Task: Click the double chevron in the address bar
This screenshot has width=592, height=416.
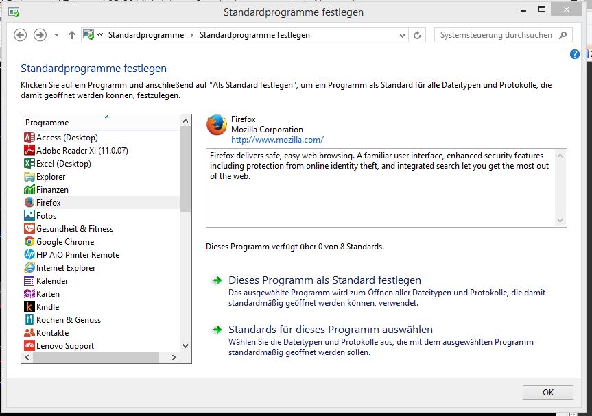Action: click(100, 35)
